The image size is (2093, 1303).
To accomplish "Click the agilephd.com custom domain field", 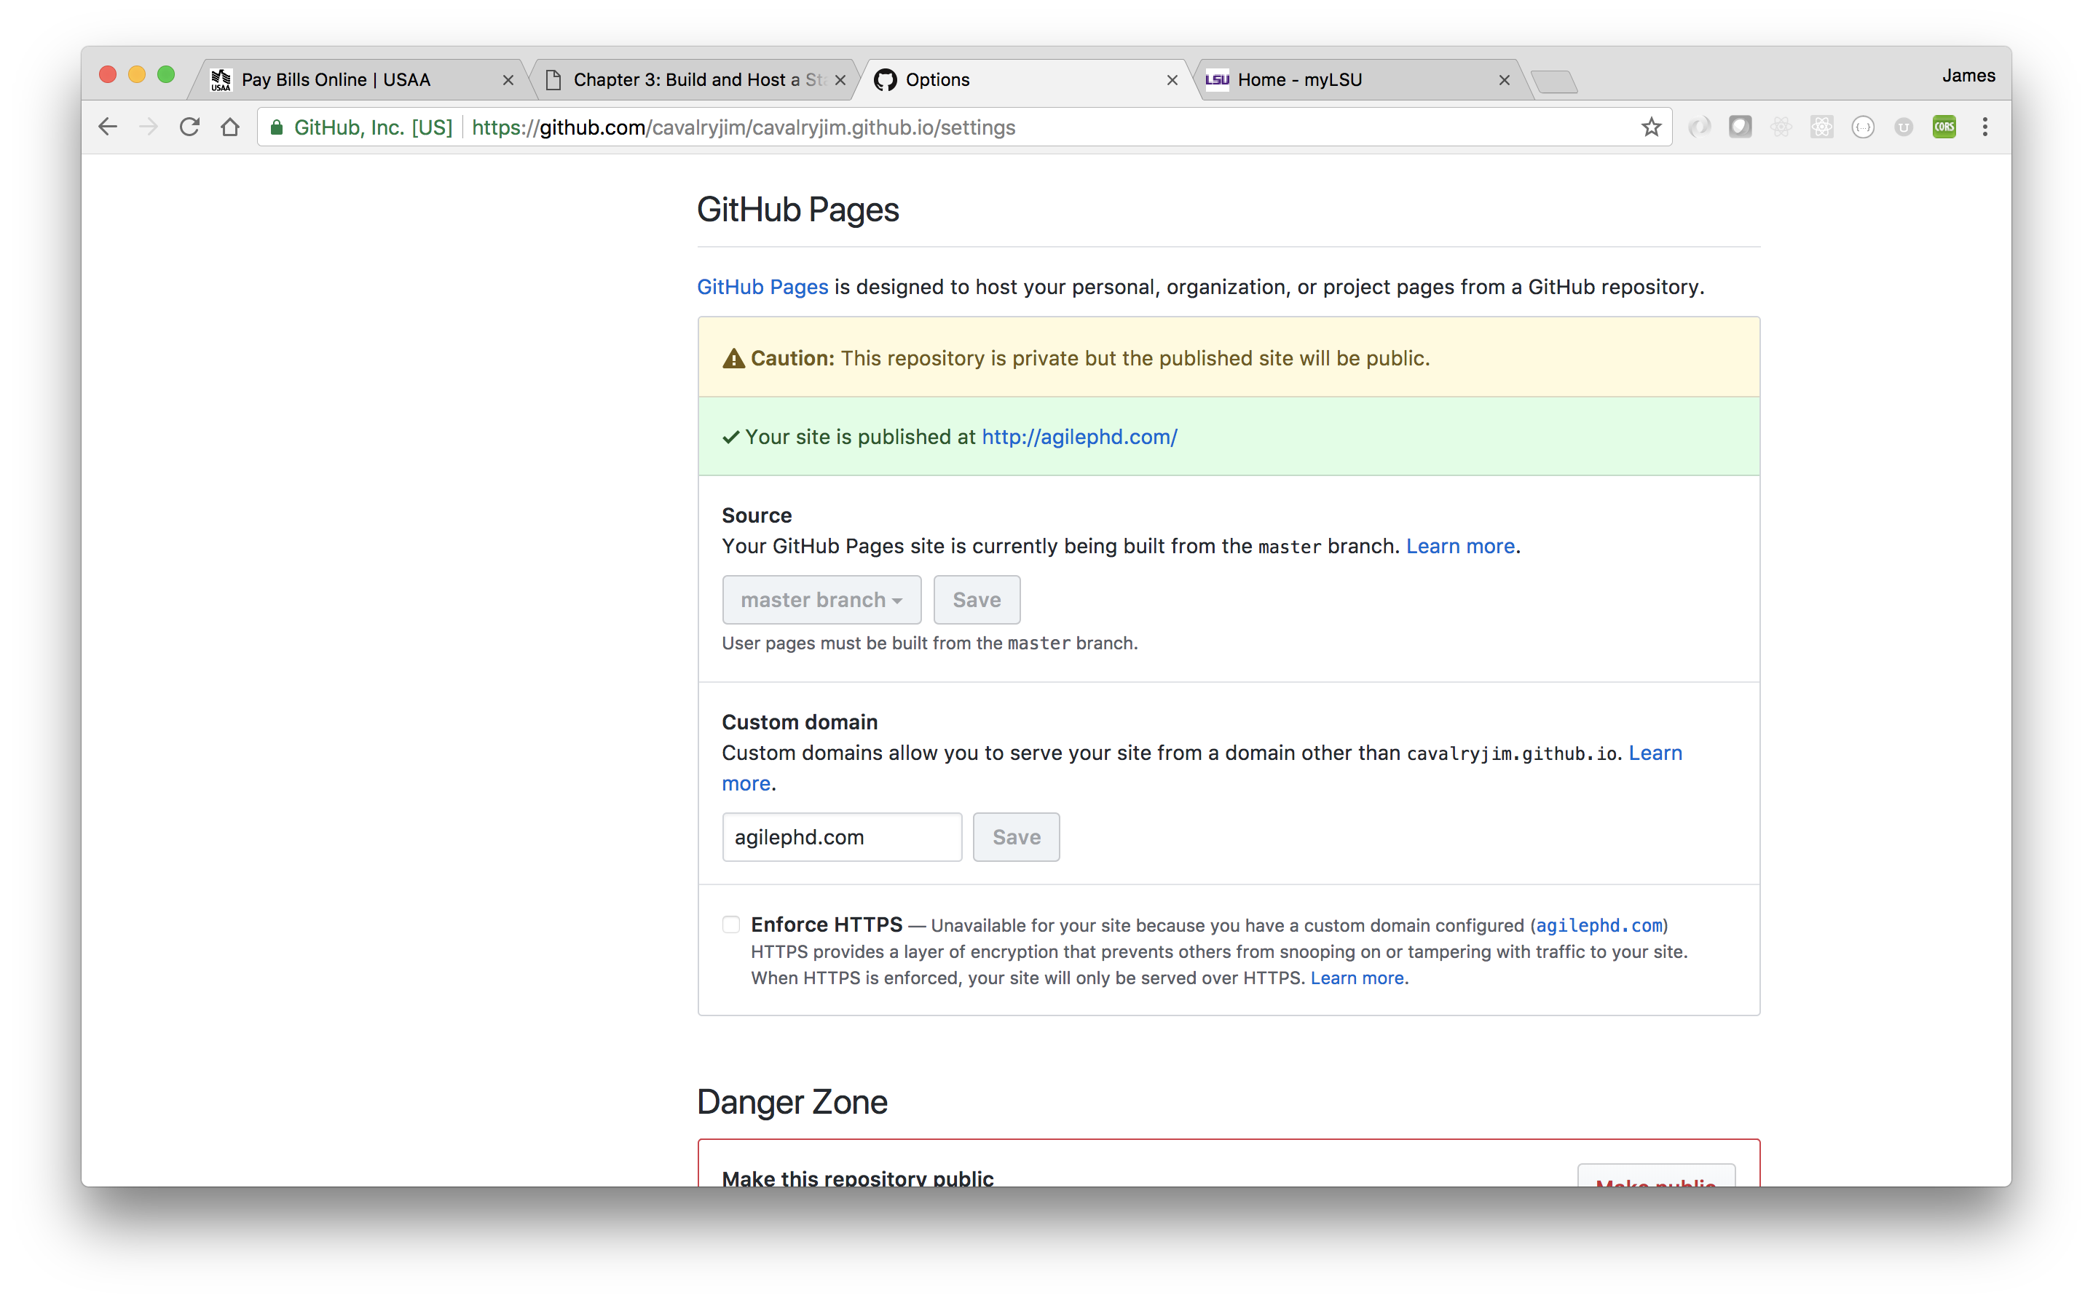I will point(841,837).
